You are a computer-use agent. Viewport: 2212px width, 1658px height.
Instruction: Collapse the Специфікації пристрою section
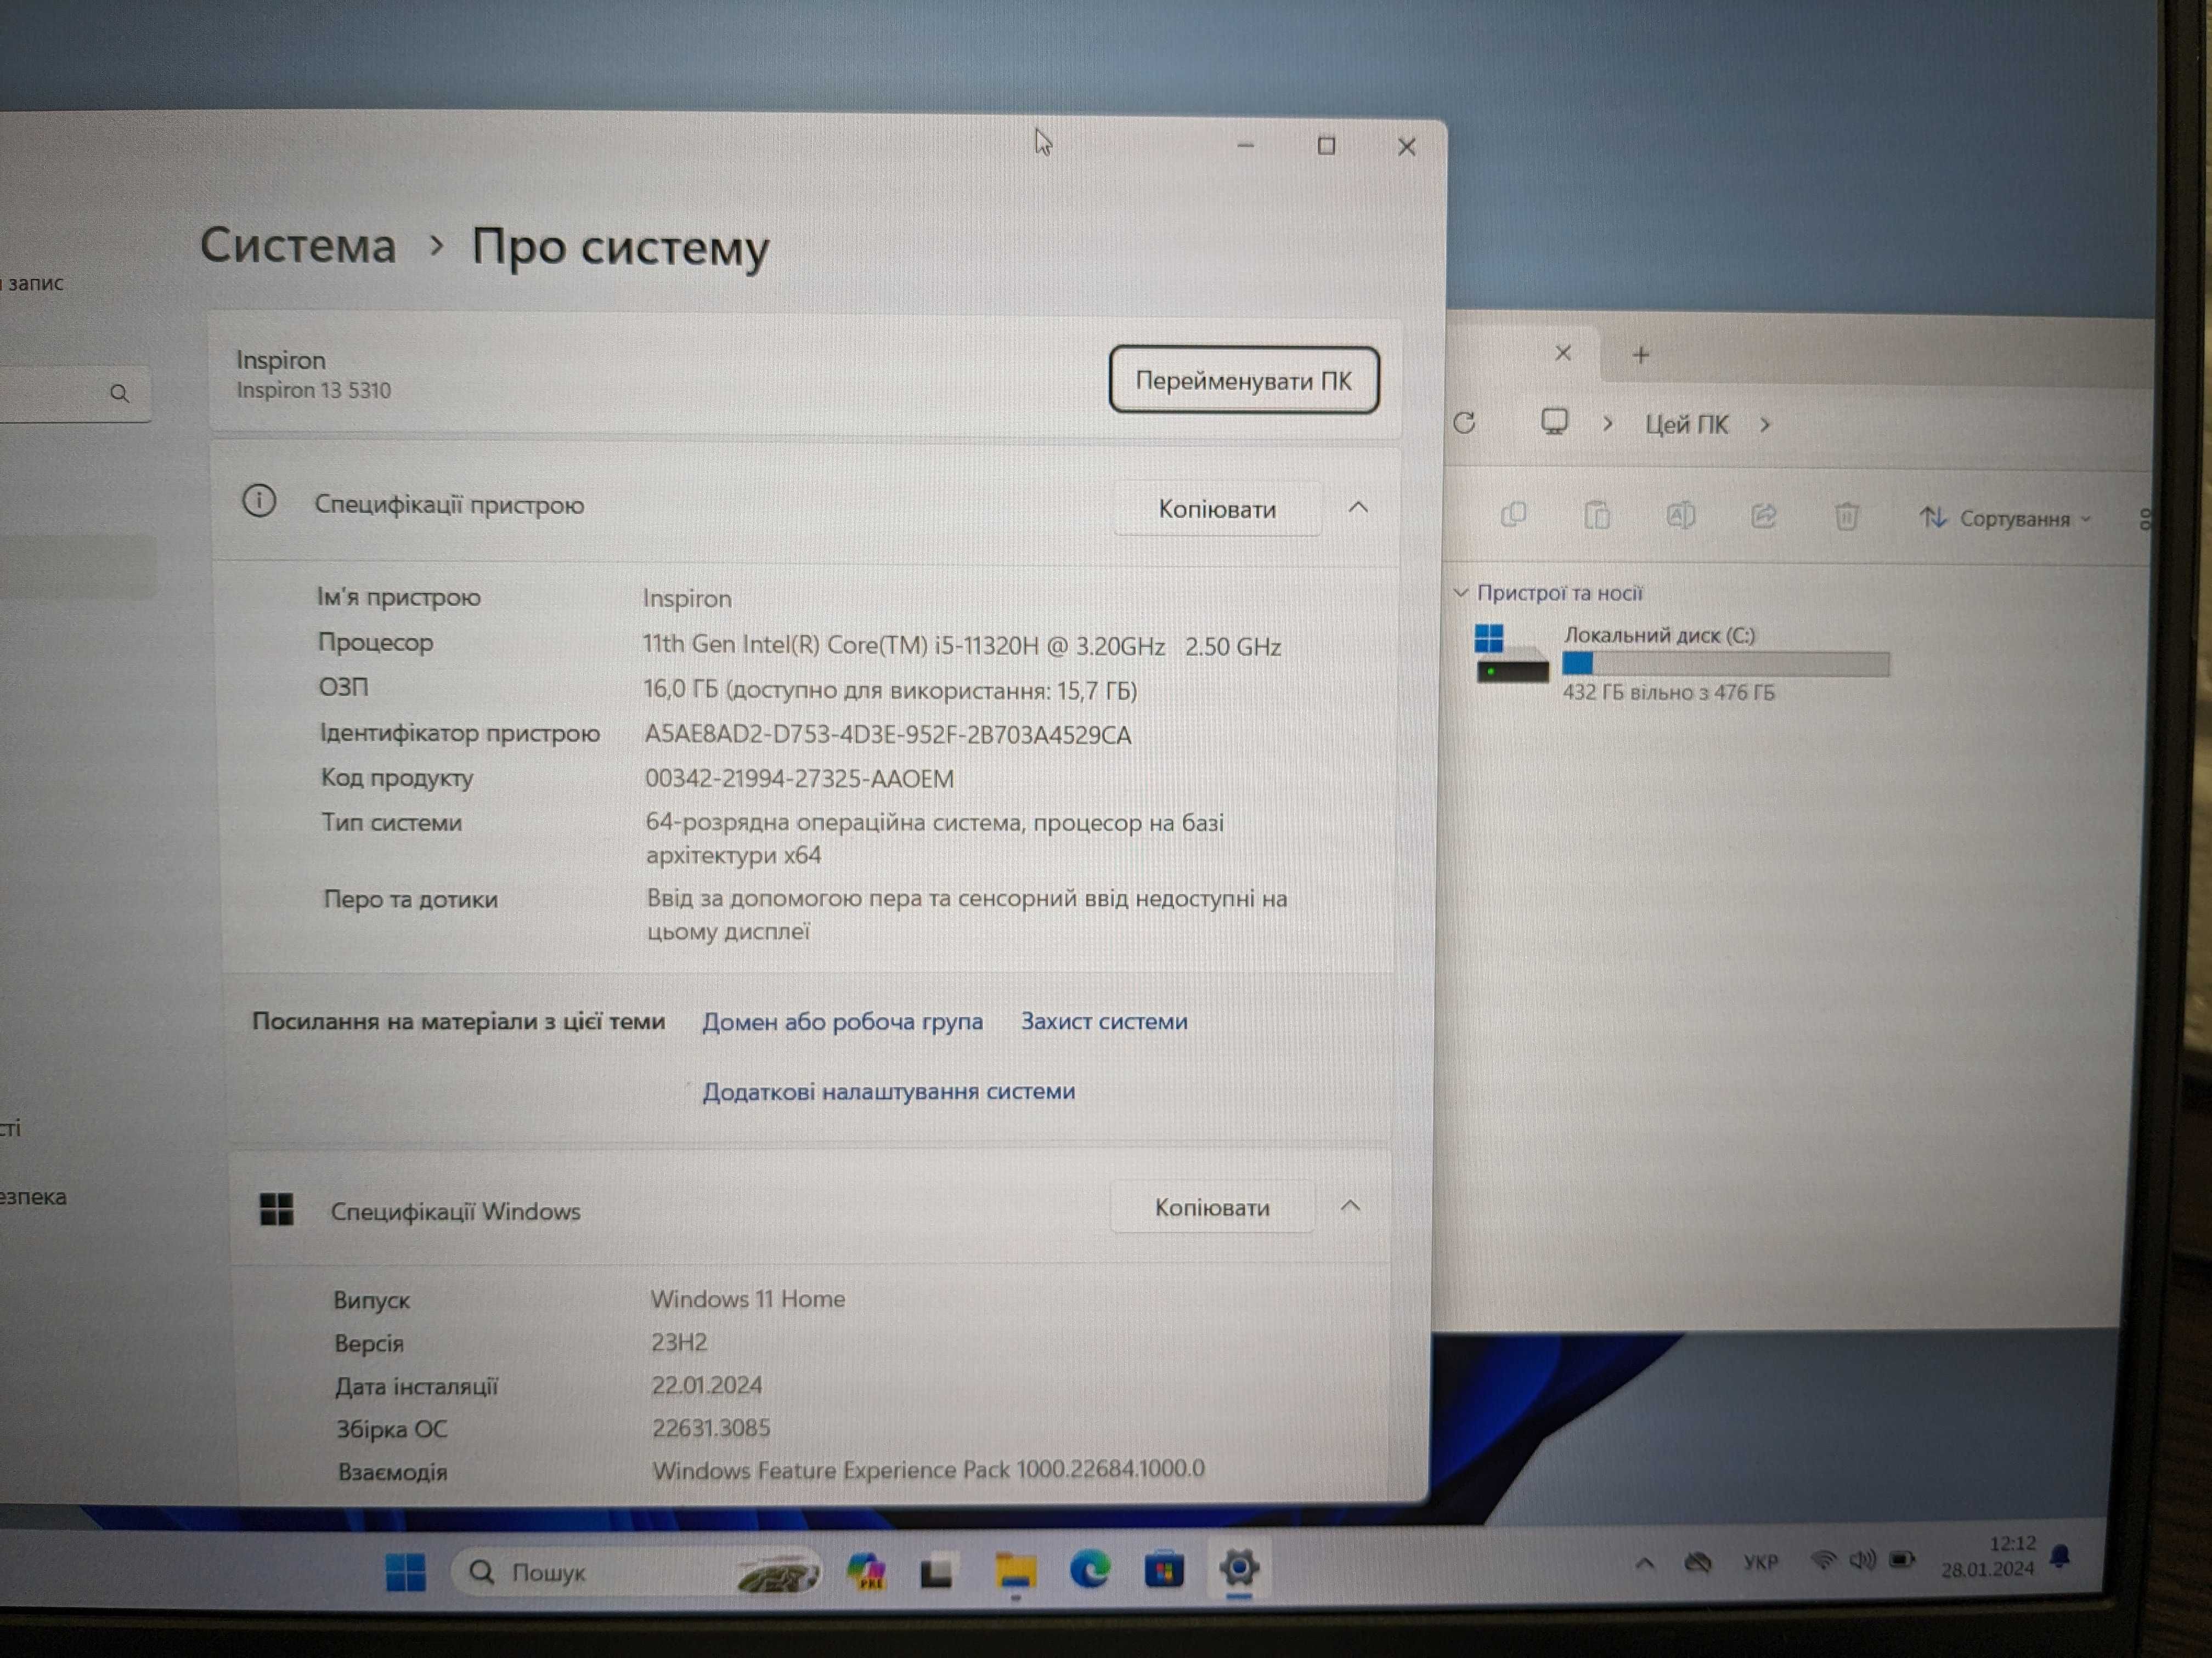[1358, 508]
